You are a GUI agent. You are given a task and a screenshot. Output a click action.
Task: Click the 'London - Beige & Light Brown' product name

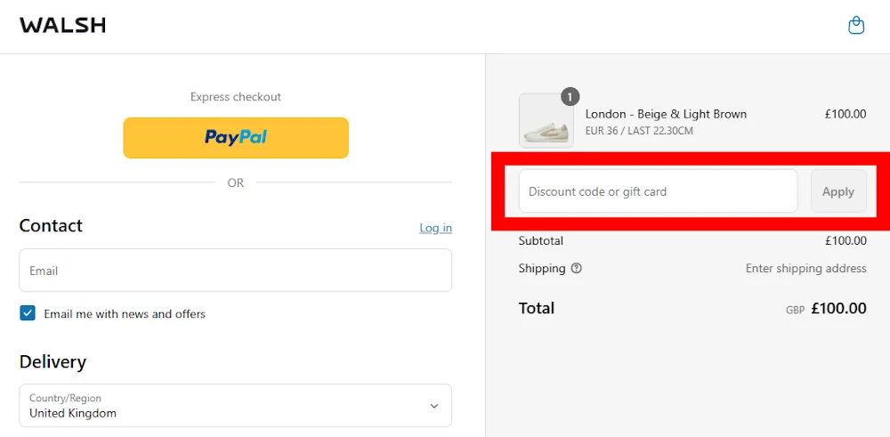point(666,114)
